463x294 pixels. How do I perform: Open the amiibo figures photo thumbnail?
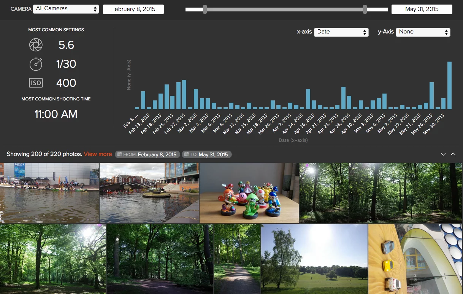click(x=249, y=193)
